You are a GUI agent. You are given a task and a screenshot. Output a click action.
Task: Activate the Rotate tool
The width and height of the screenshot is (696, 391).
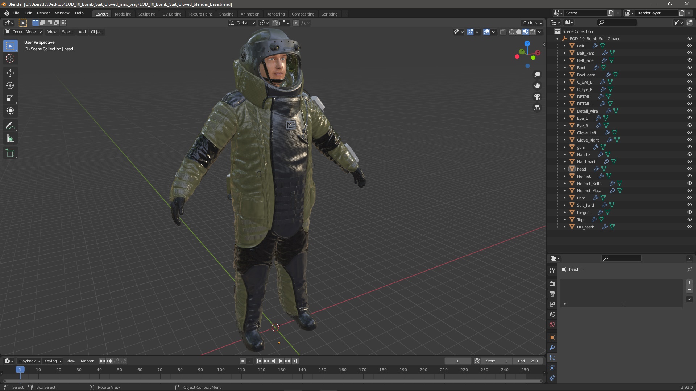[x=10, y=86]
